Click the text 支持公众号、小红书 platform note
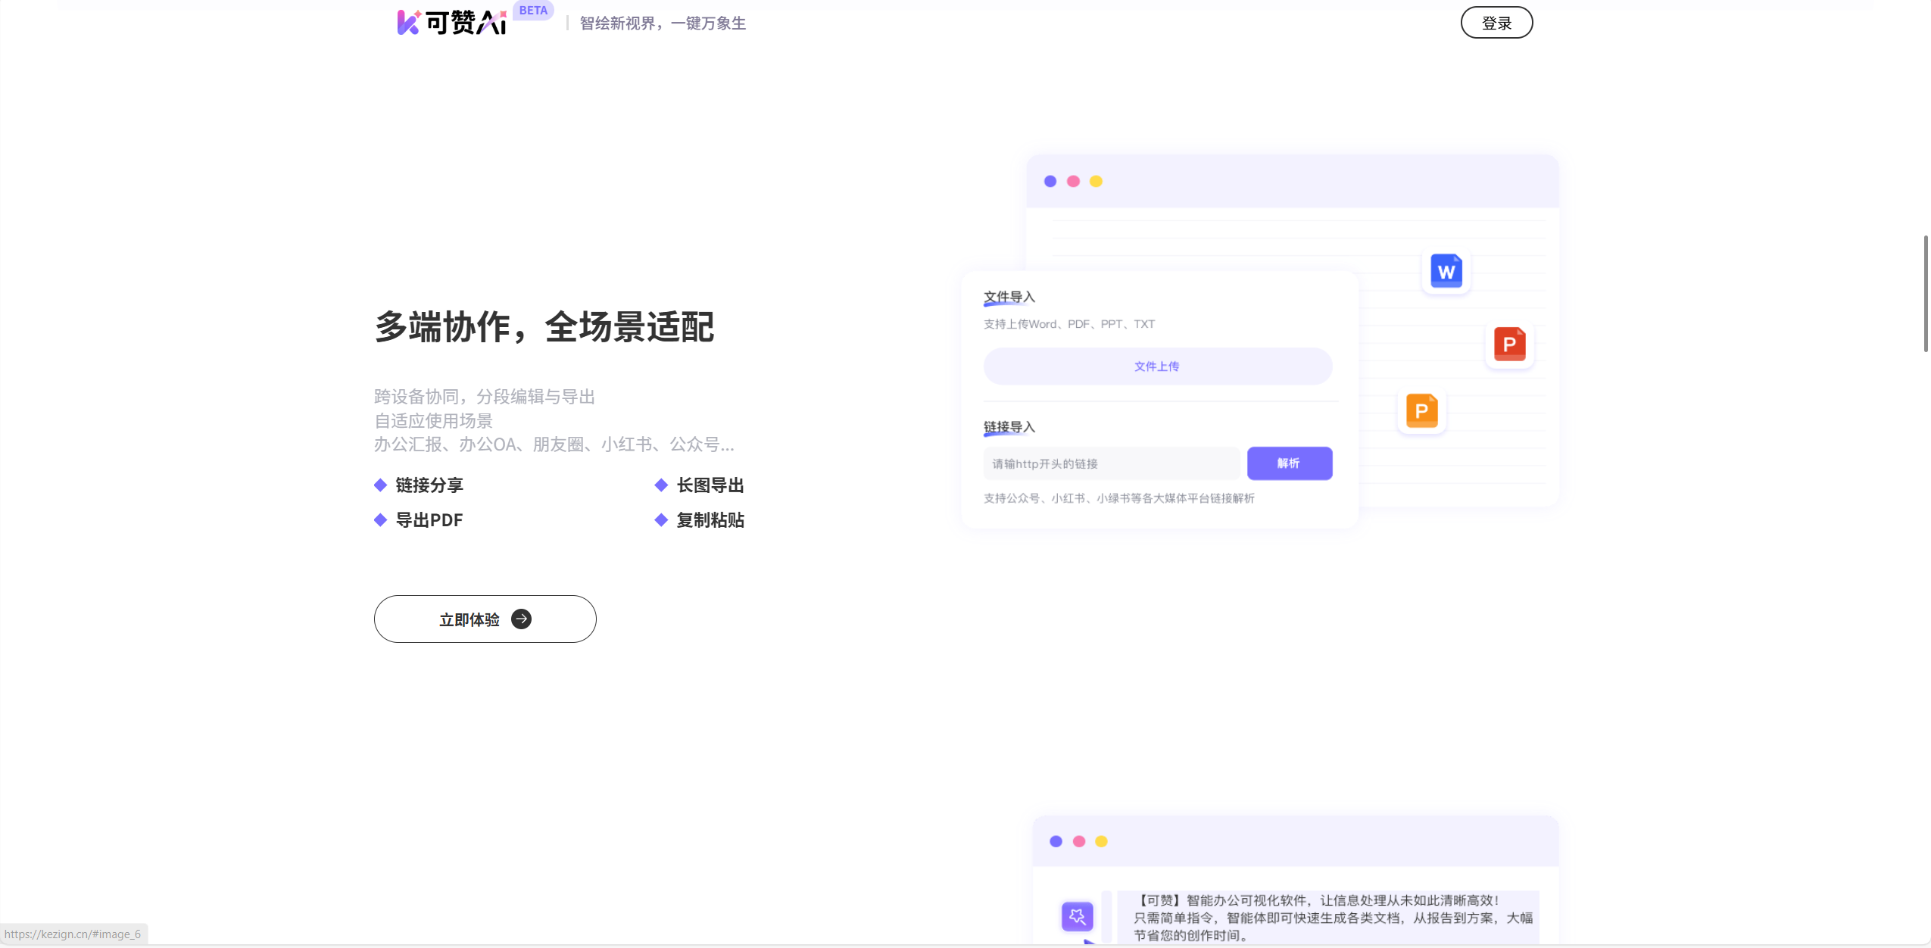Screen dimensions: 1931x948 click(1118, 498)
